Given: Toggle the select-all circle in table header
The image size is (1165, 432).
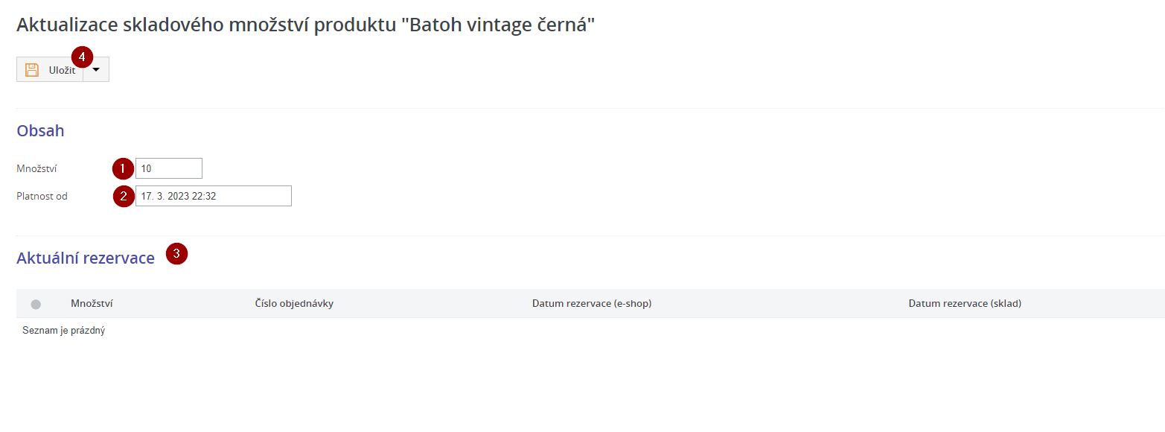Looking at the screenshot, I should point(36,304).
